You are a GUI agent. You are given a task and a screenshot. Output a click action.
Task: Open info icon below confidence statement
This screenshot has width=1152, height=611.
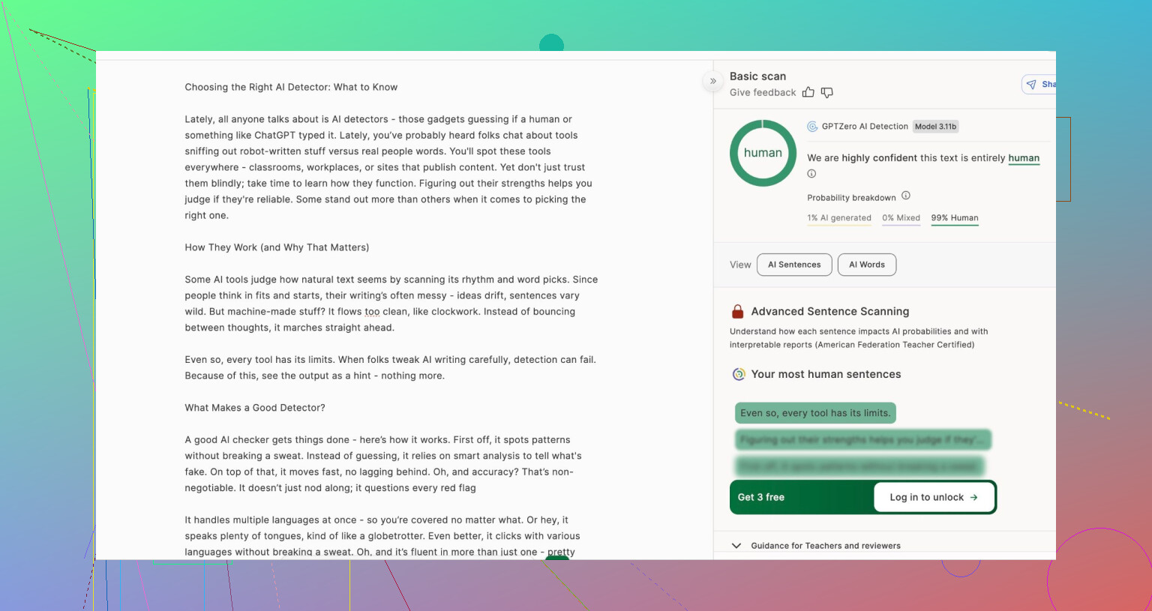click(x=811, y=174)
